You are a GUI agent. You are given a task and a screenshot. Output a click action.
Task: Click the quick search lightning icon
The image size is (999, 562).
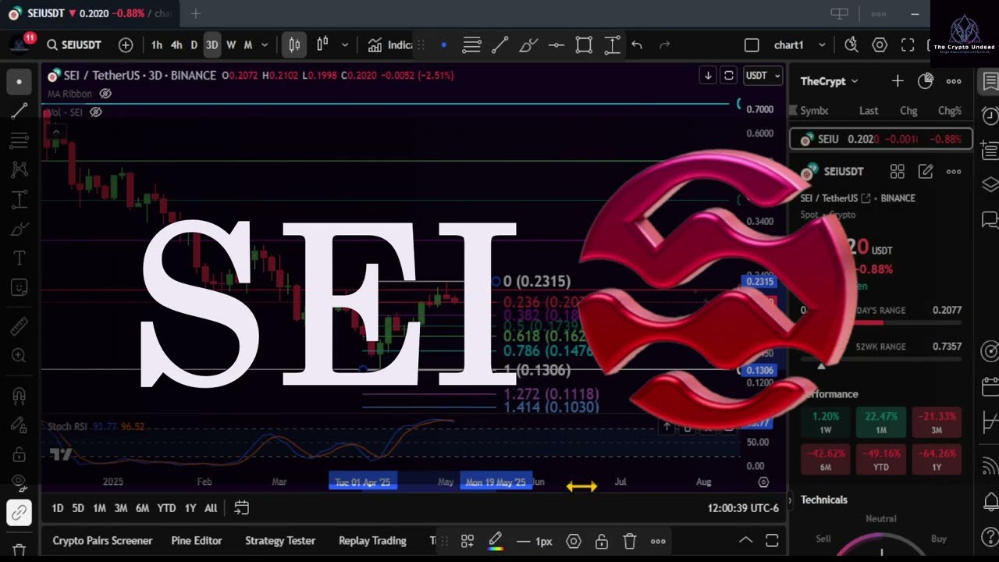coord(851,45)
